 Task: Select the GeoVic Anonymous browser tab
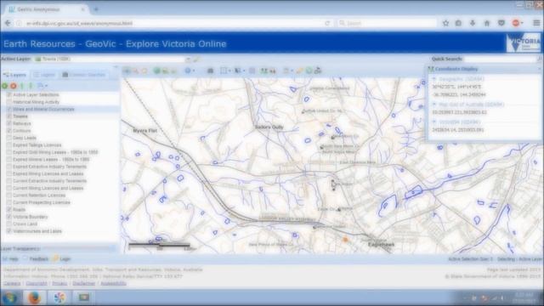[x=46, y=9]
